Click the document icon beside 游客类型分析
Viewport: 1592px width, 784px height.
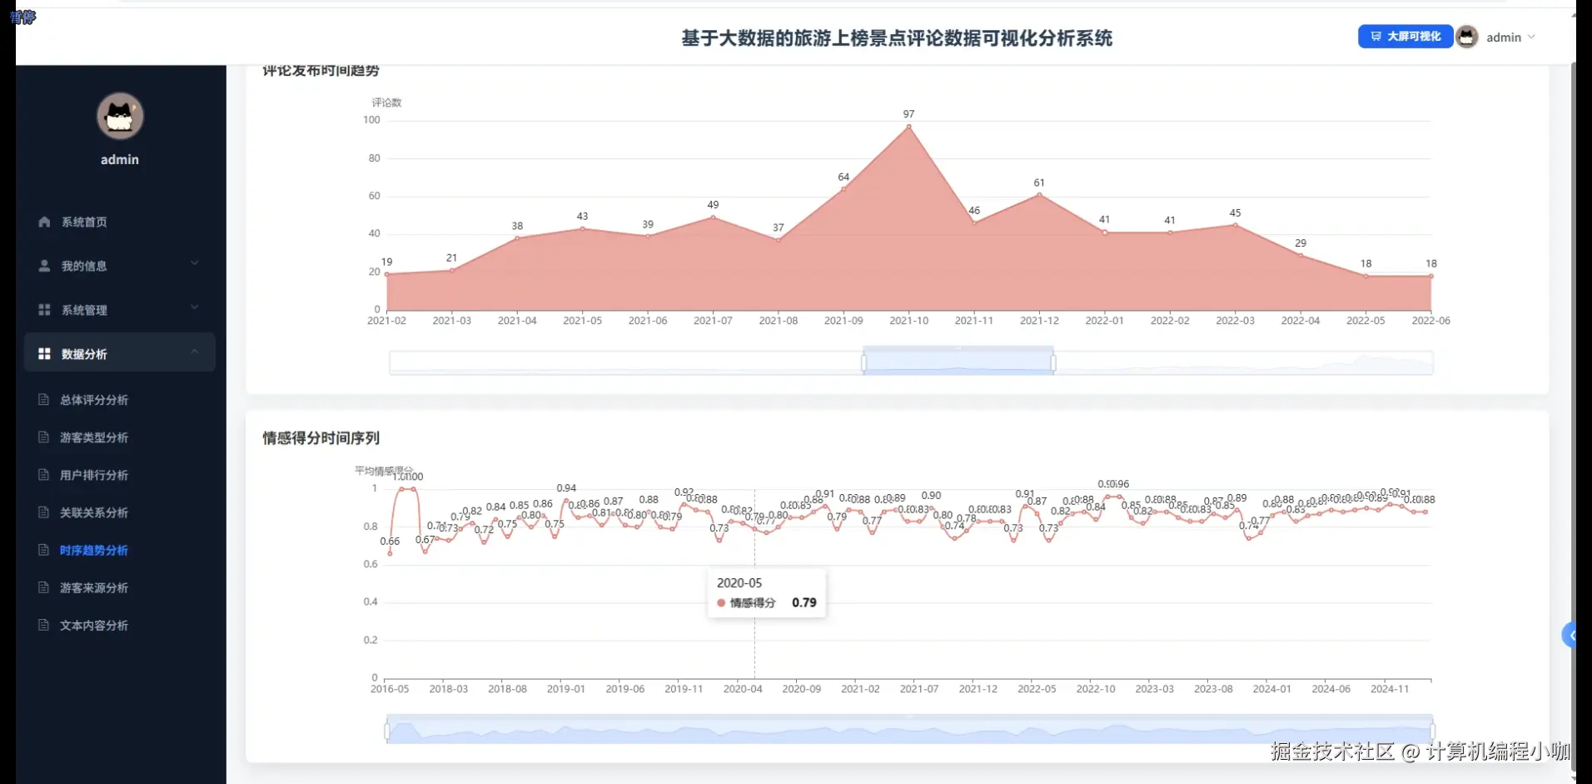pos(43,437)
